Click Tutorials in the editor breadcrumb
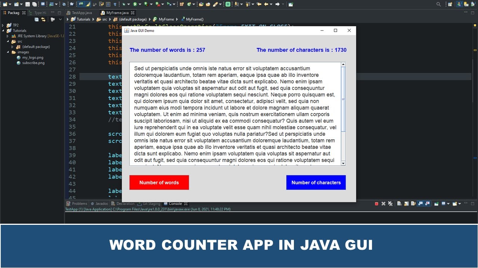 pos(83,19)
